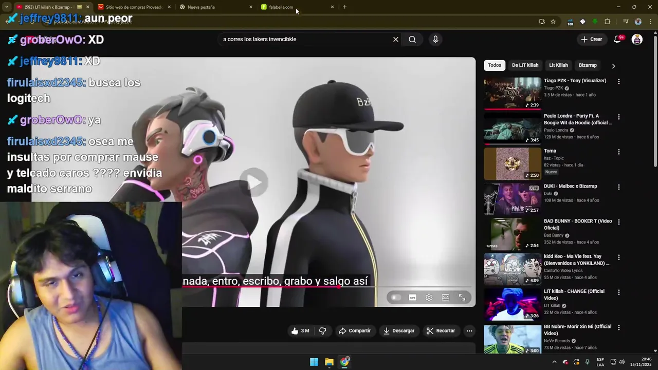658x370 pixels.
Task: Select the De LIT killah chip
Action: 525,65
